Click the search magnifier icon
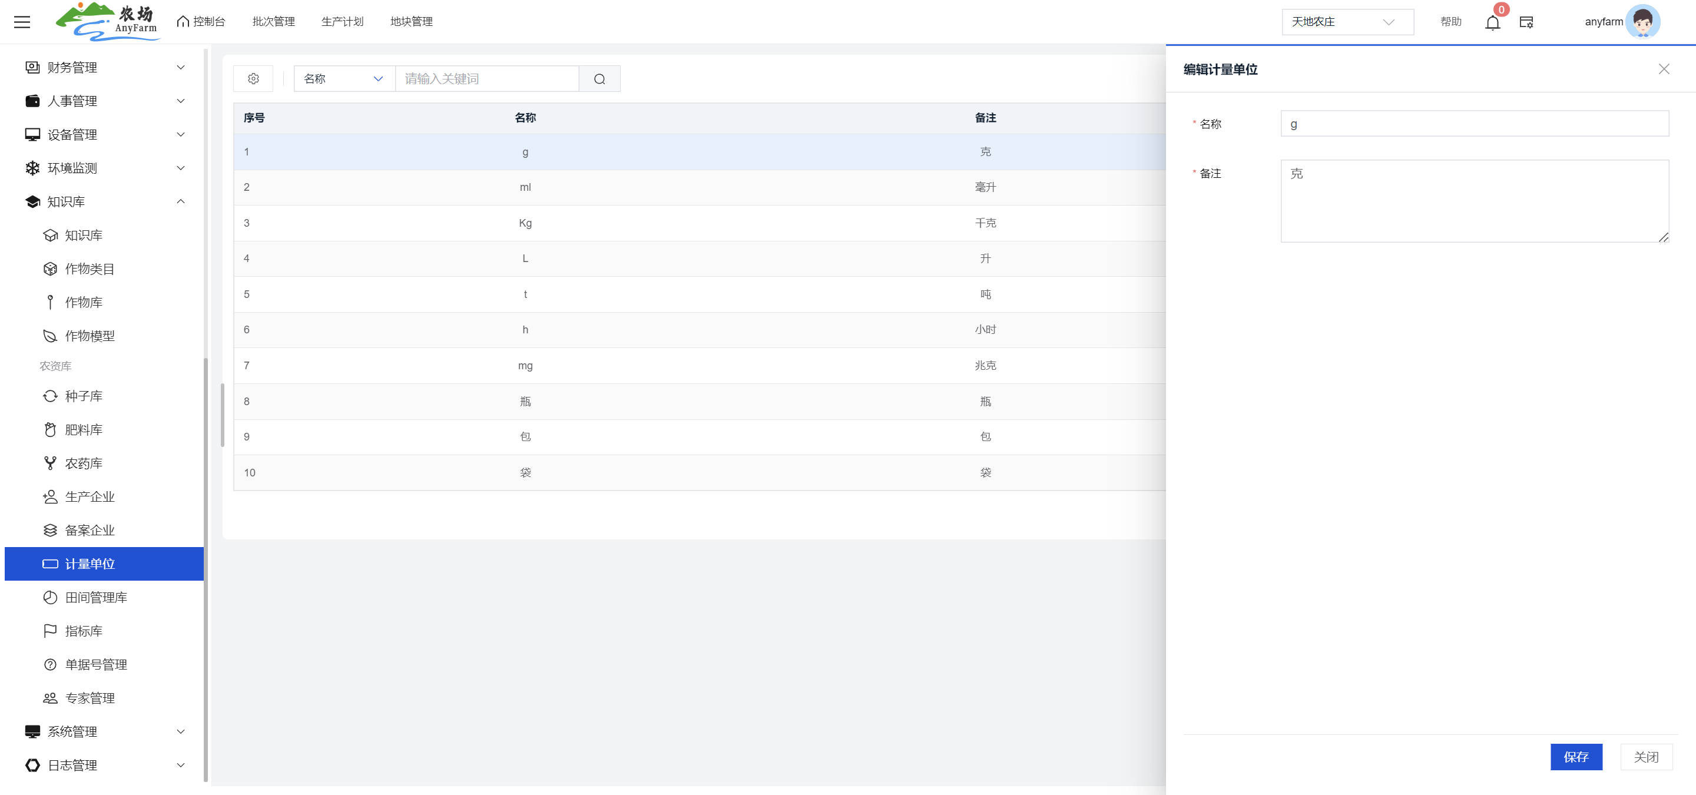 click(x=599, y=79)
